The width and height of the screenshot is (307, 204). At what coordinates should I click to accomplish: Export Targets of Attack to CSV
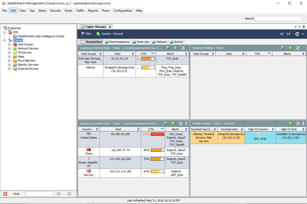[298, 48]
